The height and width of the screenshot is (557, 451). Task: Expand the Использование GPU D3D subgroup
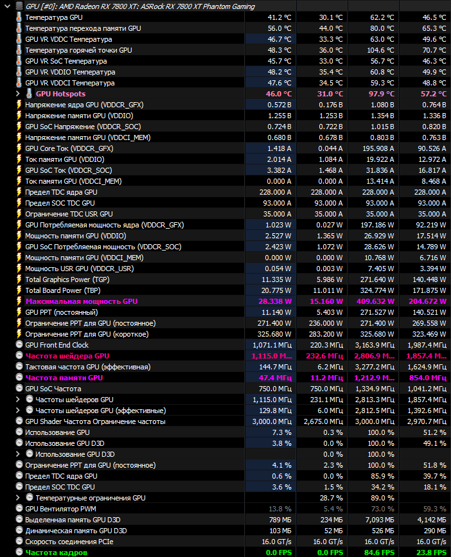point(18,454)
